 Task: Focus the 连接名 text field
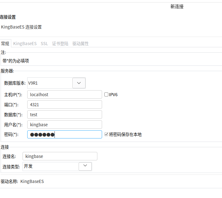coord(60,156)
